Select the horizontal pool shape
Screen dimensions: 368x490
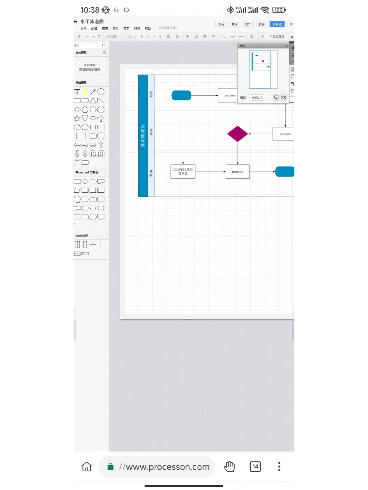click(77, 253)
